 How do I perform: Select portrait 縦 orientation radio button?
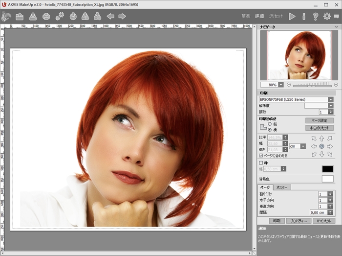[270, 124]
